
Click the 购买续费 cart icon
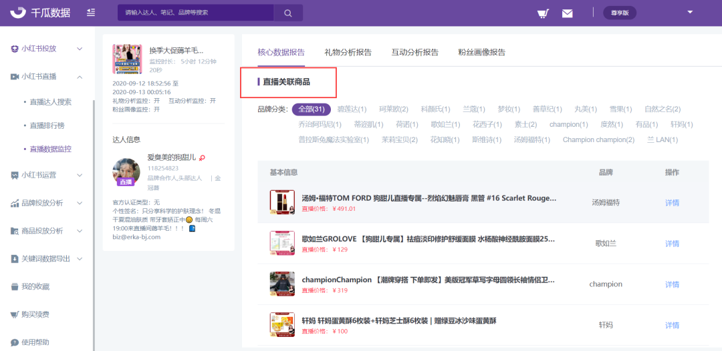pyautogui.click(x=14, y=315)
